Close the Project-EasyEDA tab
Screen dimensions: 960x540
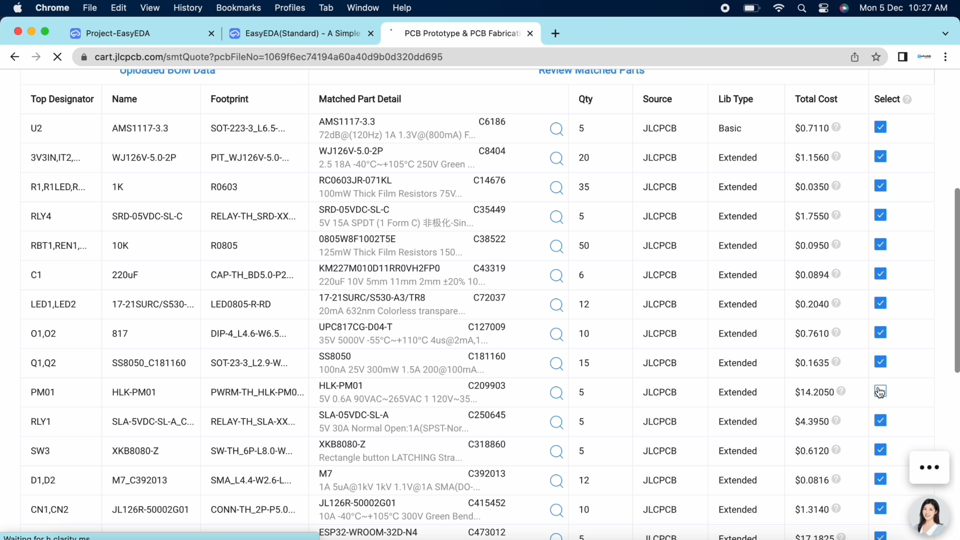coord(211,33)
